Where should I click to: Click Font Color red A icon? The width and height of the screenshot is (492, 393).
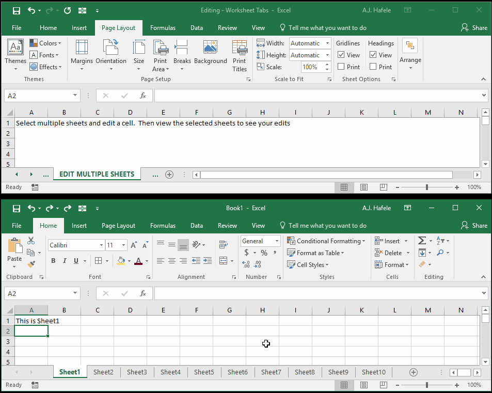[138, 260]
